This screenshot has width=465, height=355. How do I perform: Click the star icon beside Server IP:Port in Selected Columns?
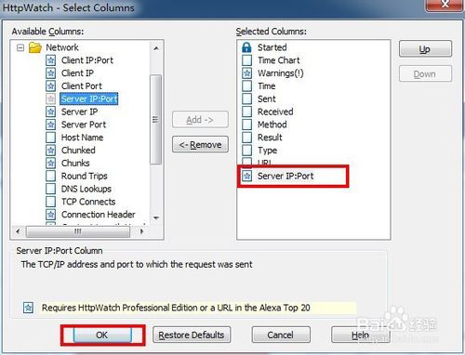(x=246, y=176)
